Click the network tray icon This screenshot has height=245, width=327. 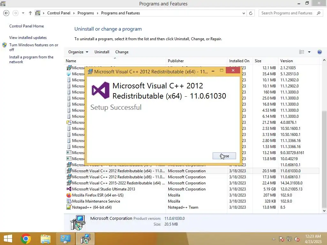pos(289,239)
